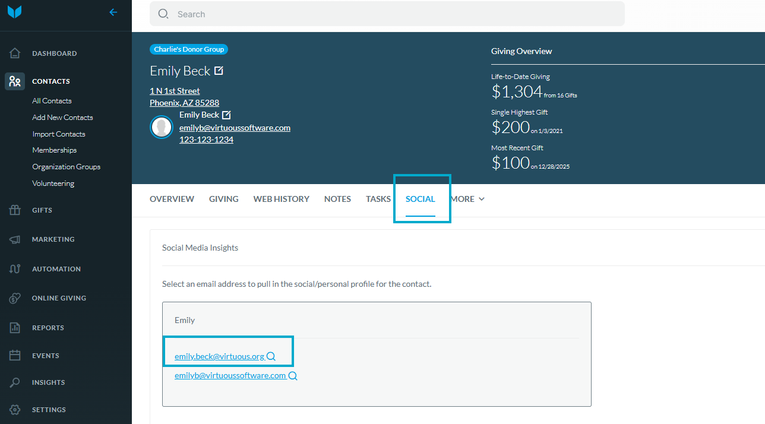Click Emily Beck's avatar picture
The image size is (765, 424).
[162, 127]
